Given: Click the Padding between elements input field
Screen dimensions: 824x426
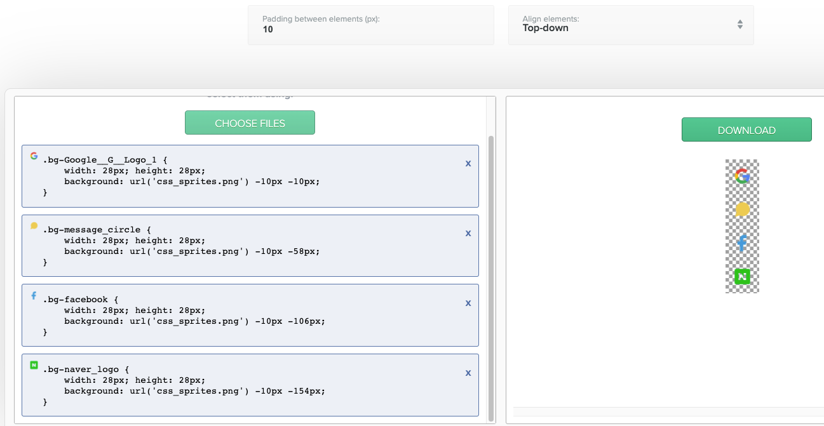Looking at the screenshot, I should click(x=371, y=25).
